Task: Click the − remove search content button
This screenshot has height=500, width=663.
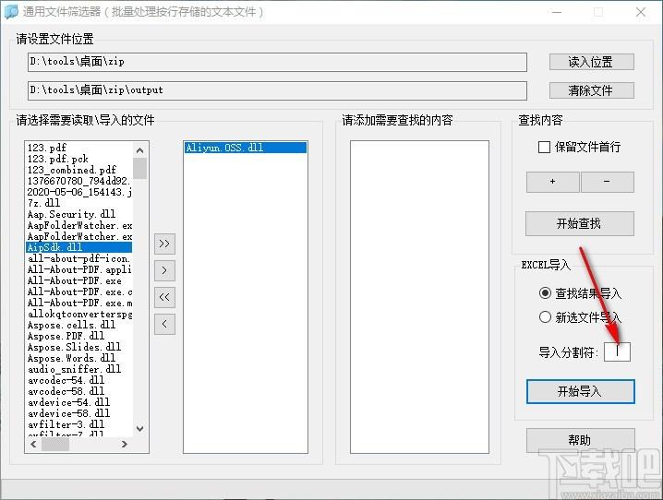Action: [x=608, y=182]
